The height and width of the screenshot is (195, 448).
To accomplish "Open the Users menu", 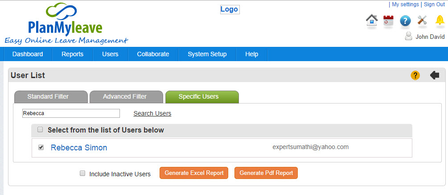I will (x=110, y=54).
